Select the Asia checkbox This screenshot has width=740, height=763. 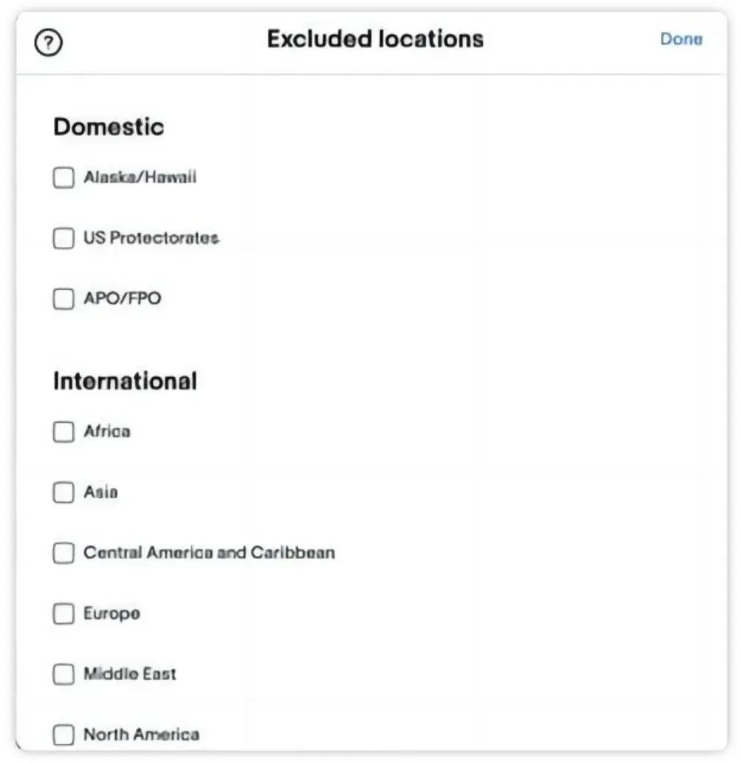coord(64,492)
